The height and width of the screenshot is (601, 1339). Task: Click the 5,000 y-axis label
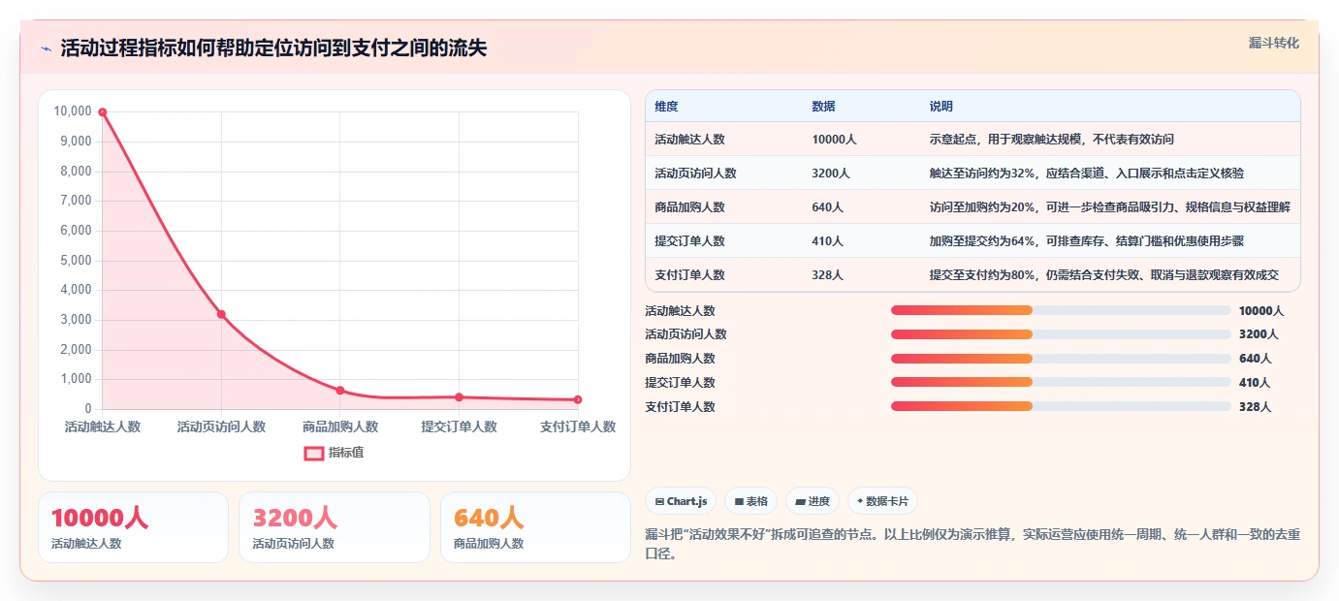76,260
